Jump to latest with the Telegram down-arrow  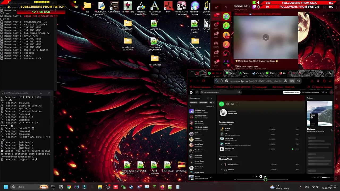click(266, 37)
